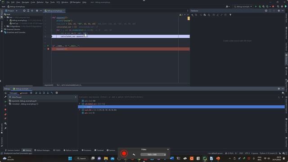This screenshot has width=288, height=162.
Task: Click the Step Over icon in debugger toolbar
Action: click(x=36, y=93)
